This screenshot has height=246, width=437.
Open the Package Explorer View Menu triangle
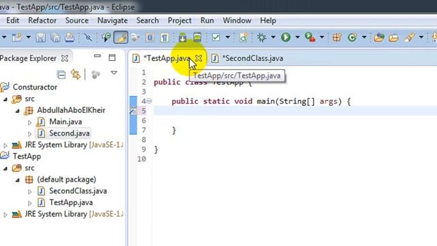tap(114, 73)
